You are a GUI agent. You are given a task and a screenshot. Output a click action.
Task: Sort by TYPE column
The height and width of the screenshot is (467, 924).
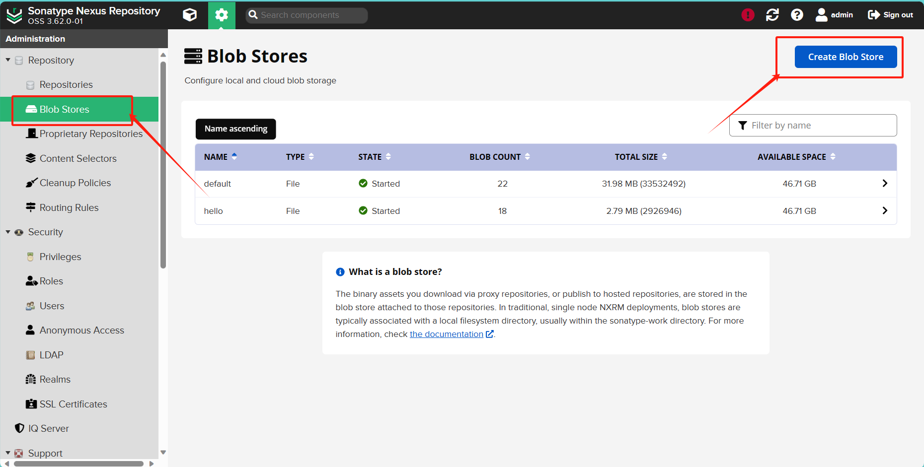pyautogui.click(x=300, y=157)
